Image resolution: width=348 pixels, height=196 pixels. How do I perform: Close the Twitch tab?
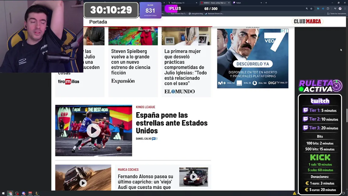click(261, 3)
